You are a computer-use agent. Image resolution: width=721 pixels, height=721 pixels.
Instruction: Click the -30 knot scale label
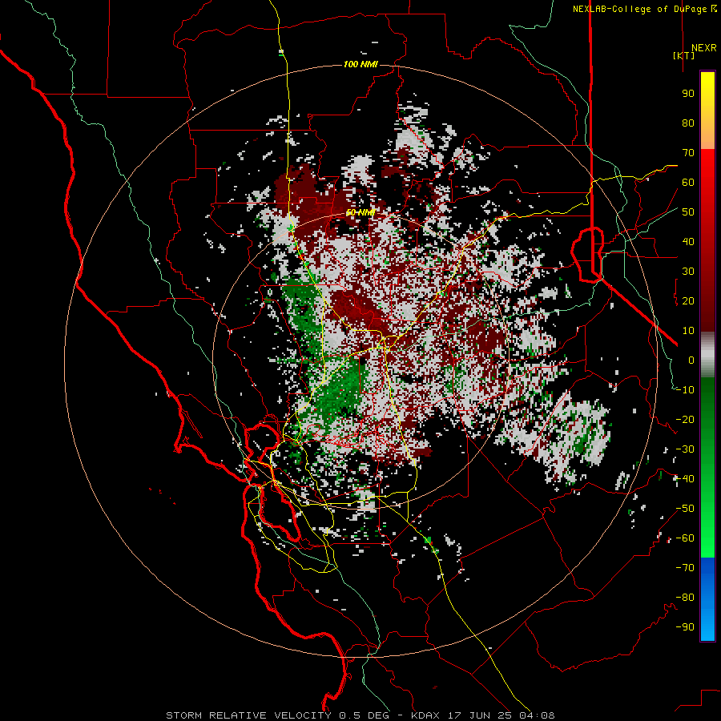(x=685, y=449)
